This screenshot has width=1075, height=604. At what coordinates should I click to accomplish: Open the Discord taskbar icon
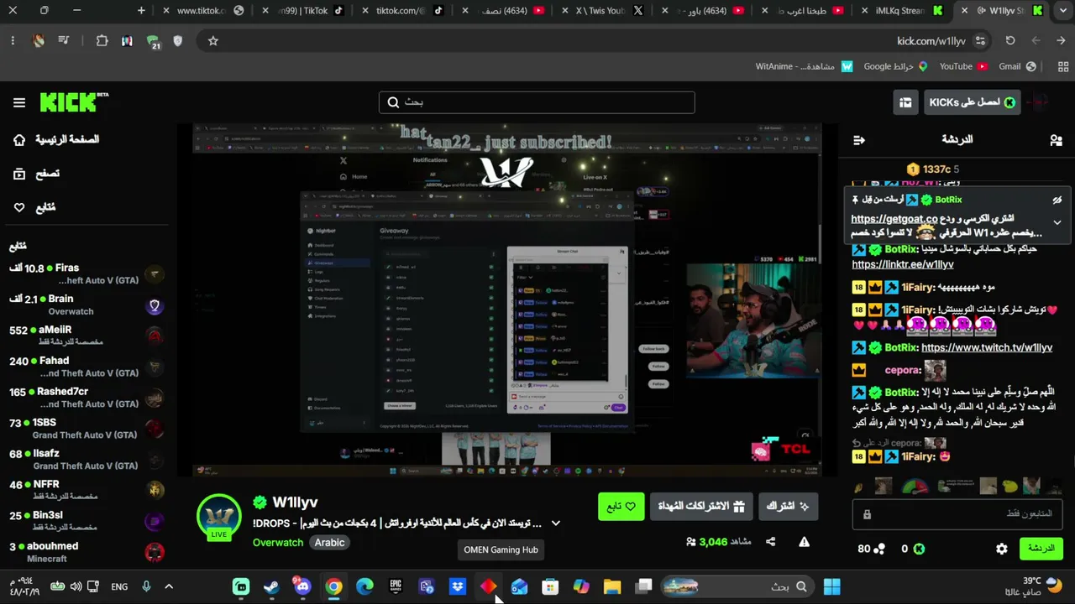[302, 586]
